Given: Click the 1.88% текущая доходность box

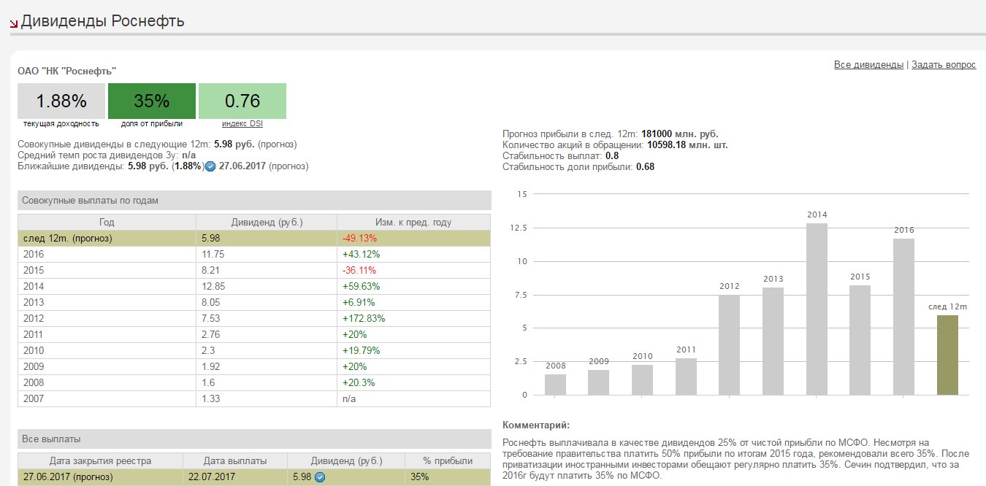Looking at the screenshot, I should pos(61,101).
